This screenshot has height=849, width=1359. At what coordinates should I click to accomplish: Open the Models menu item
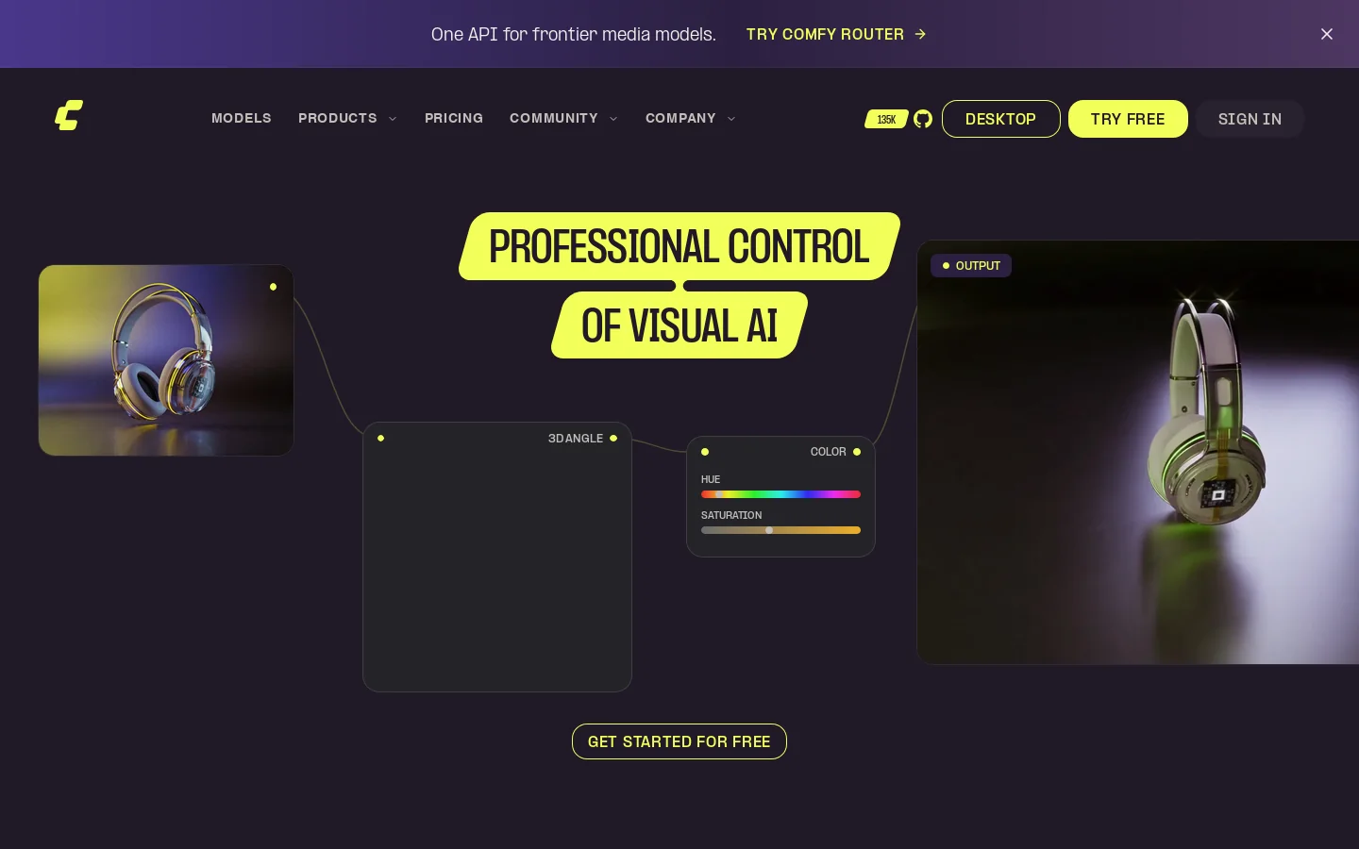[242, 118]
